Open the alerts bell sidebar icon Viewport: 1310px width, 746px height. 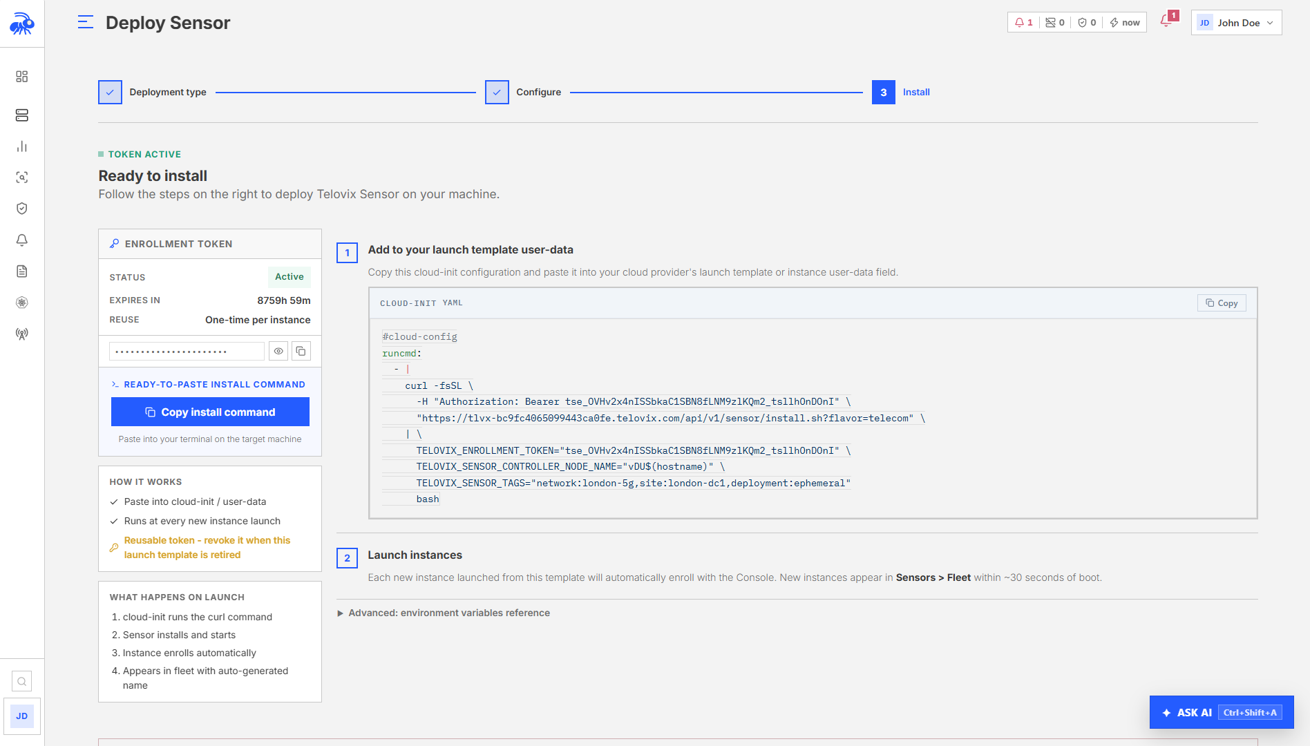[22, 240]
